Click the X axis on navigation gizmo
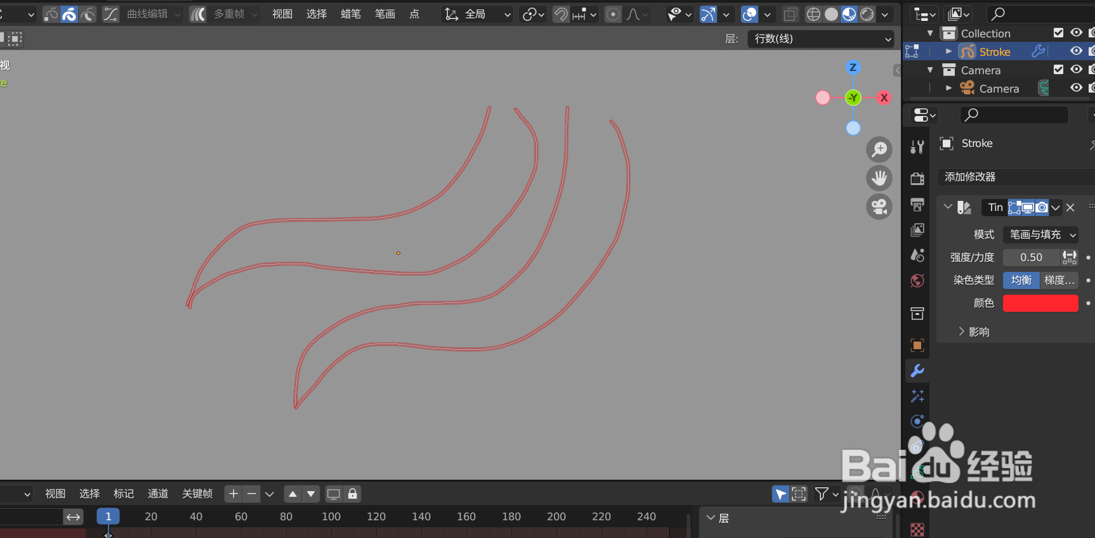 884,98
